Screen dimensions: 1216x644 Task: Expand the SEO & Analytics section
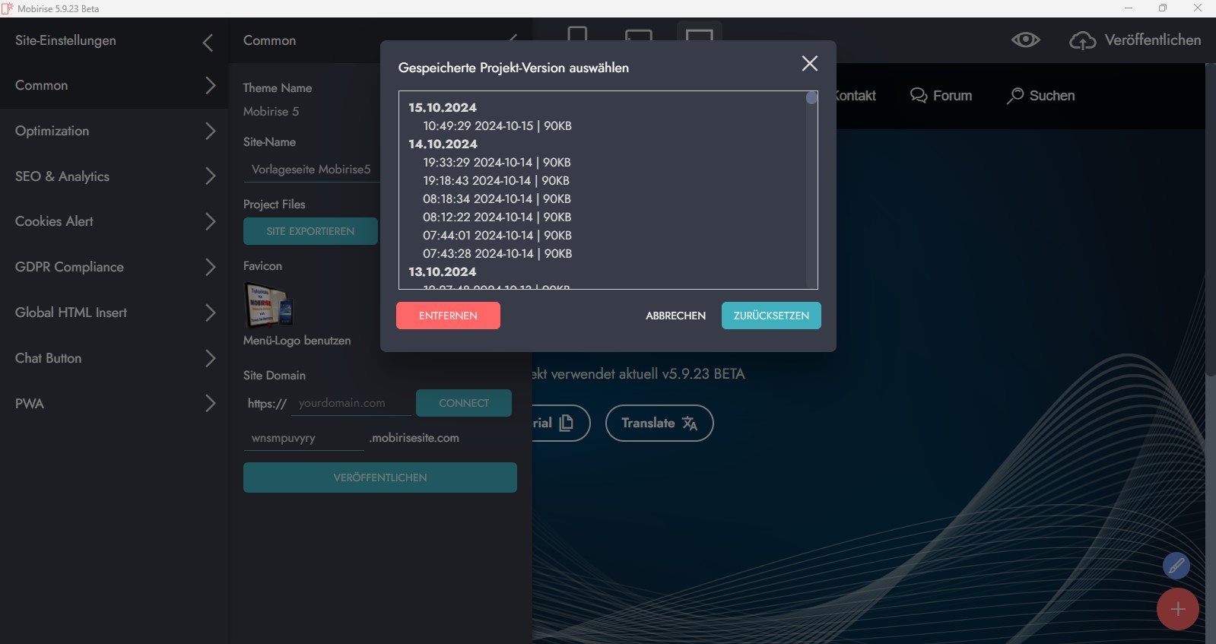point(210,176)
